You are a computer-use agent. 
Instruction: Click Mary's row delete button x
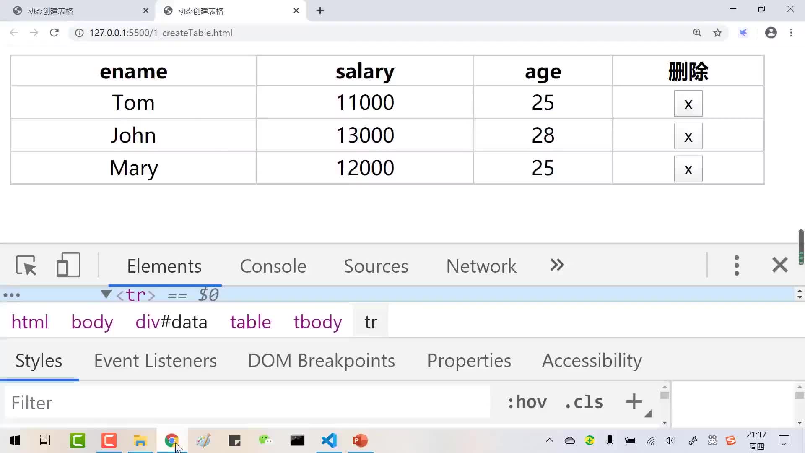(x=688, y=169)
